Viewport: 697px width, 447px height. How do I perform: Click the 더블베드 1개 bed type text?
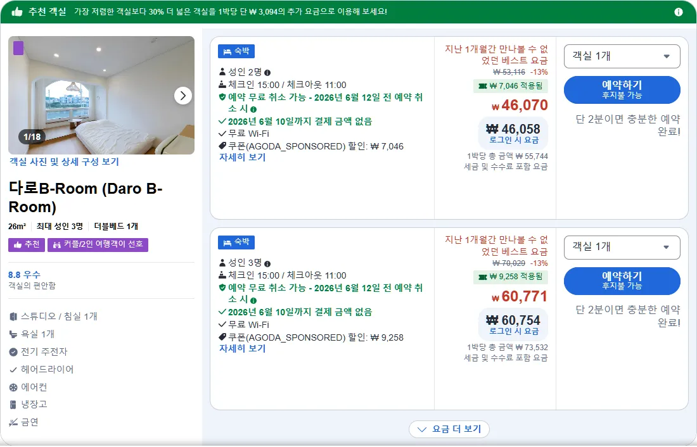click(x=116, y=227)
